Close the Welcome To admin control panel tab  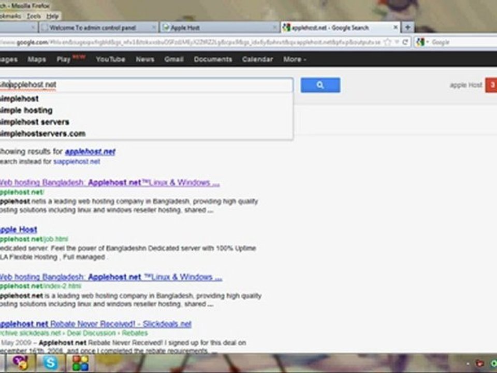154,28
